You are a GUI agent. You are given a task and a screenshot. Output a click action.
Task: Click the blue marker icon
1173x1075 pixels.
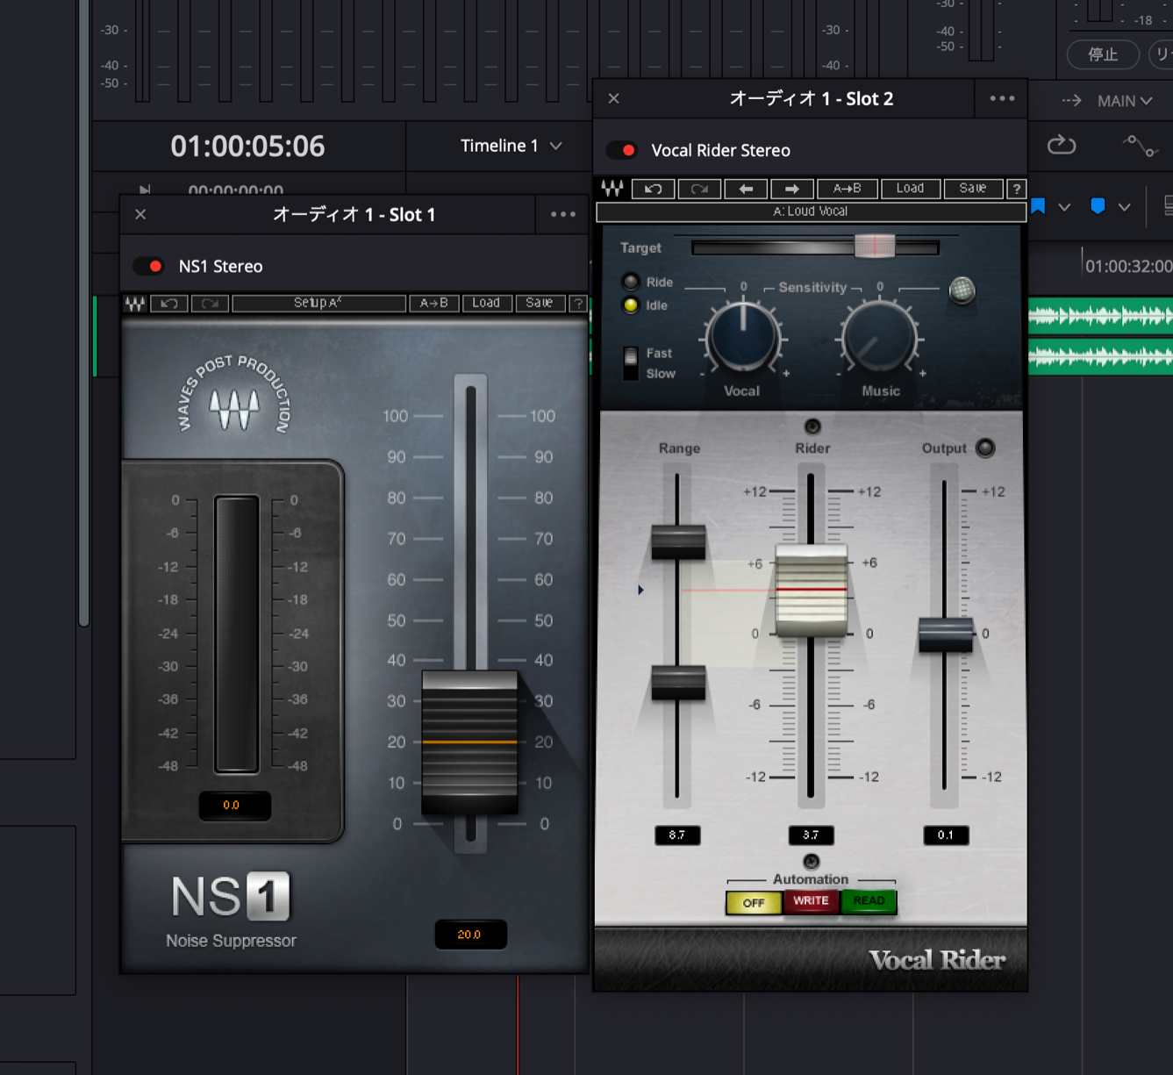tap(1098, 206)
